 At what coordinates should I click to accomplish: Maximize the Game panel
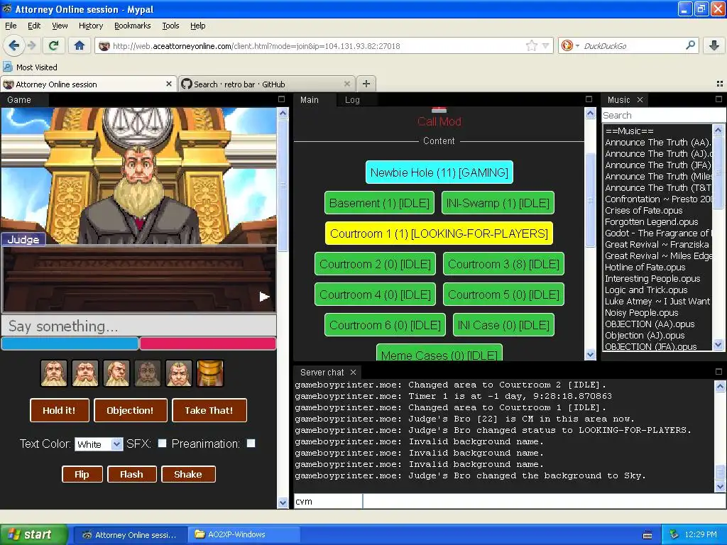pos(281,99)
